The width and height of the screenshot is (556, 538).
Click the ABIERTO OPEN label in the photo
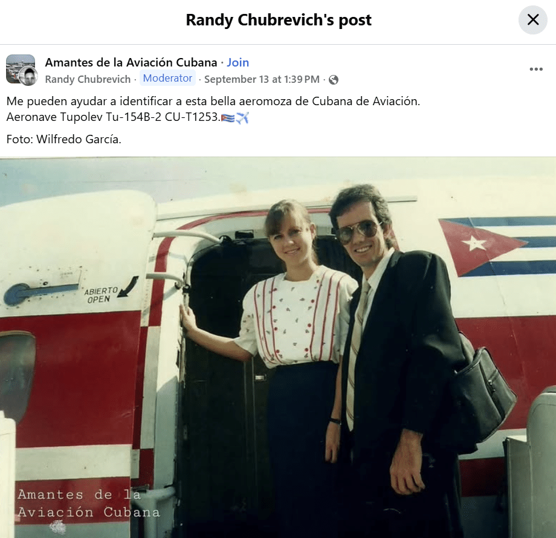[101, 295]
